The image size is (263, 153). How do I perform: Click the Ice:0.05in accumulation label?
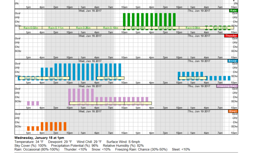[138, 103]
